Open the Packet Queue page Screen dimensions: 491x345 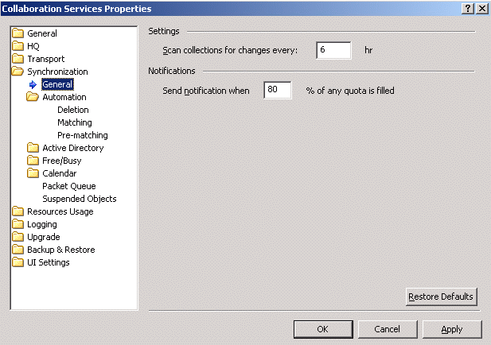[x=68, y=186]
